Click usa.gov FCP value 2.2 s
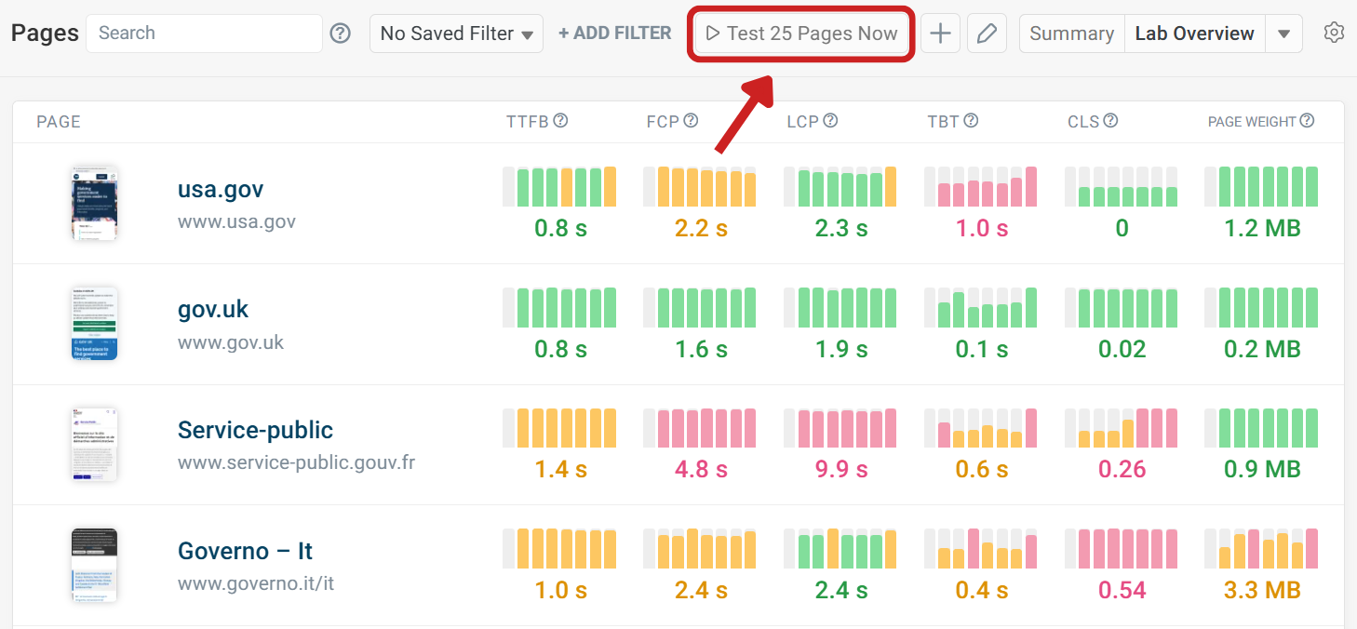The height and width of the screenshot is (629, 1357). click(x=701, y=228)
